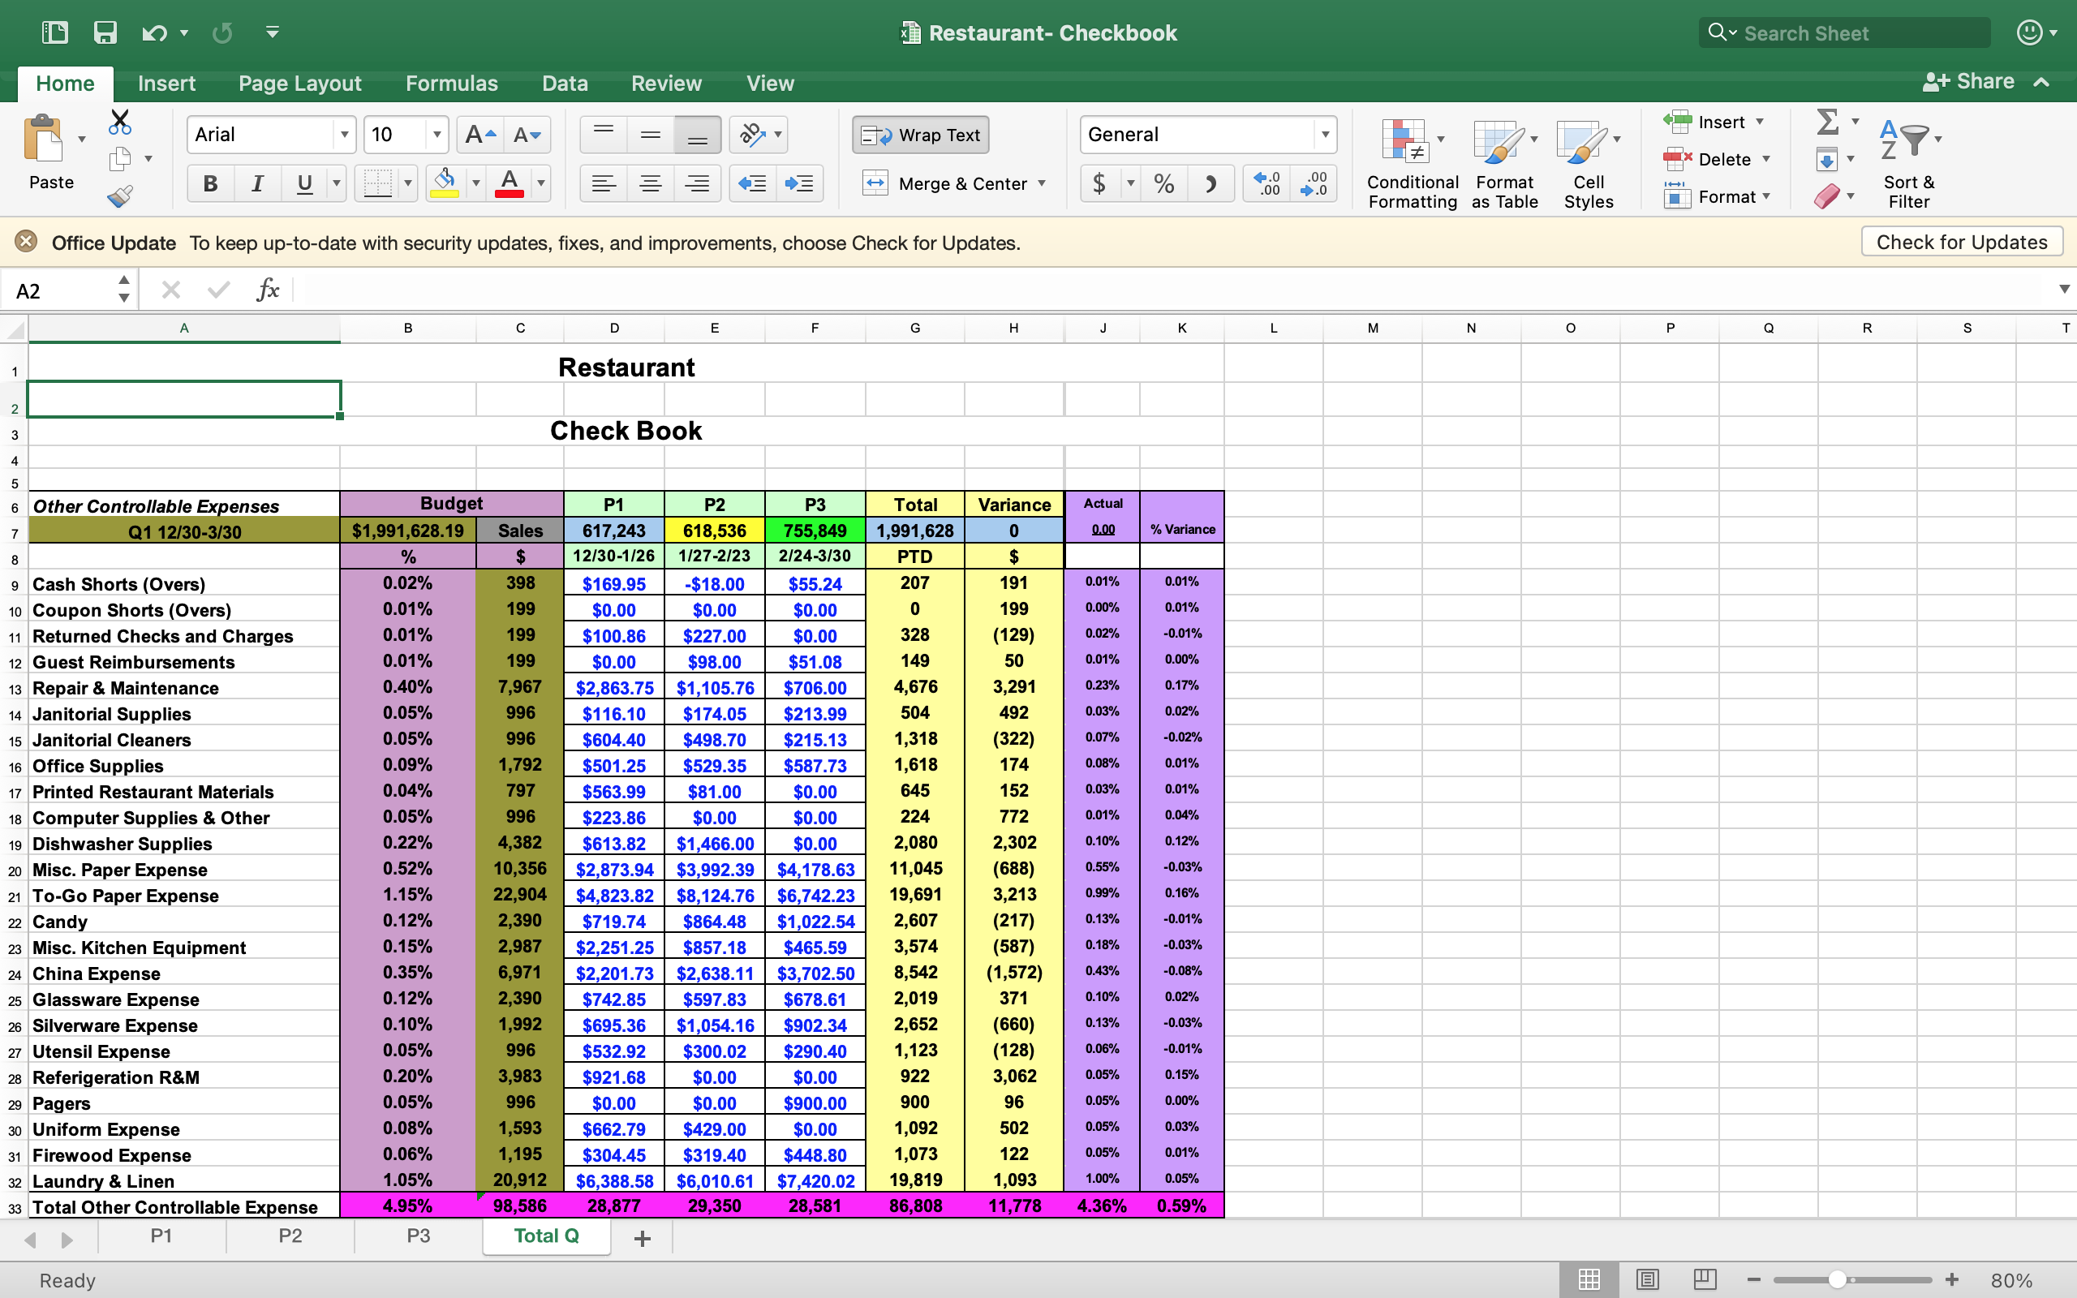Click the text orientation icon

[752, 135]
